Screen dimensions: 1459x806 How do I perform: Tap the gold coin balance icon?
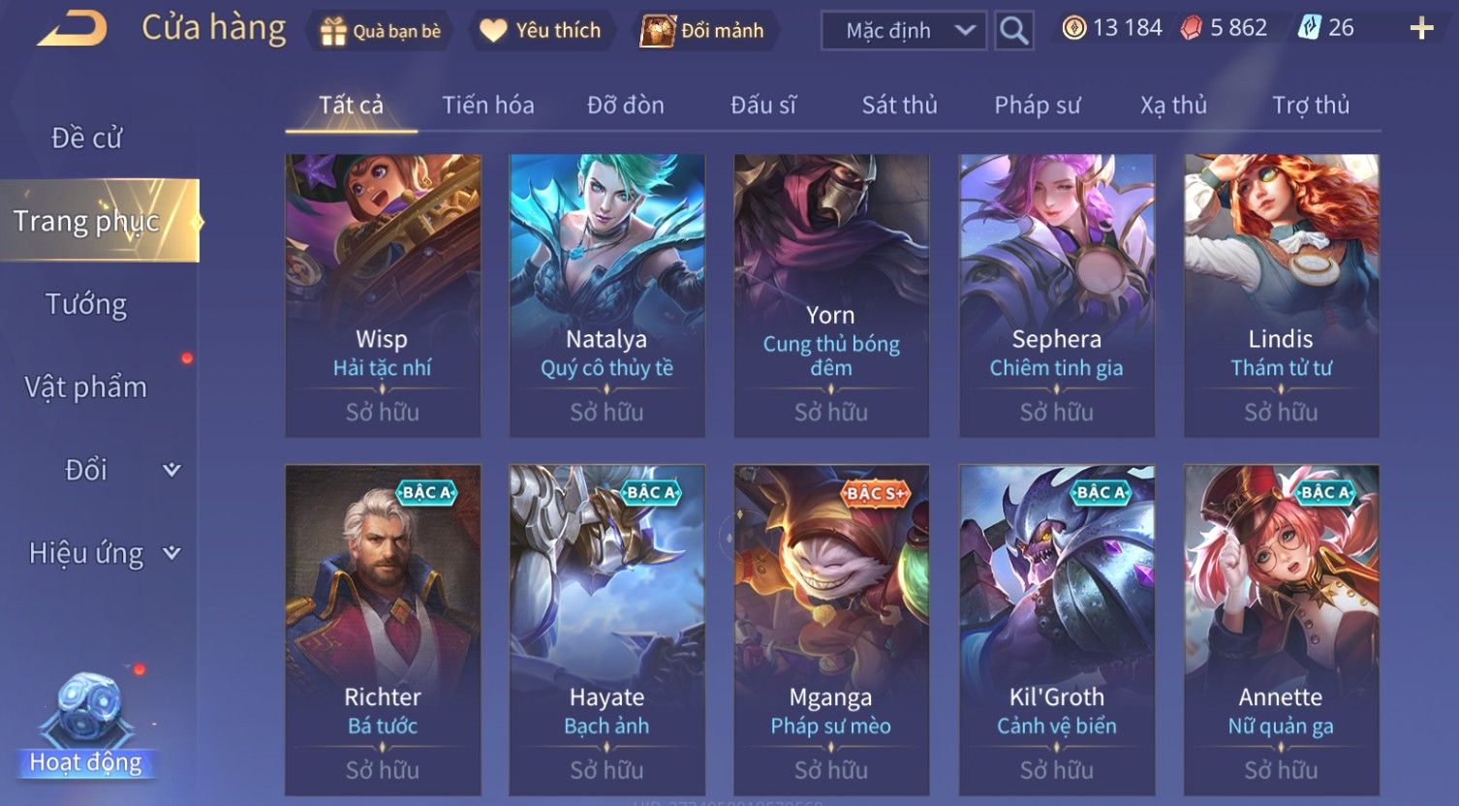pyautogui.click(x=1073, y=28)
